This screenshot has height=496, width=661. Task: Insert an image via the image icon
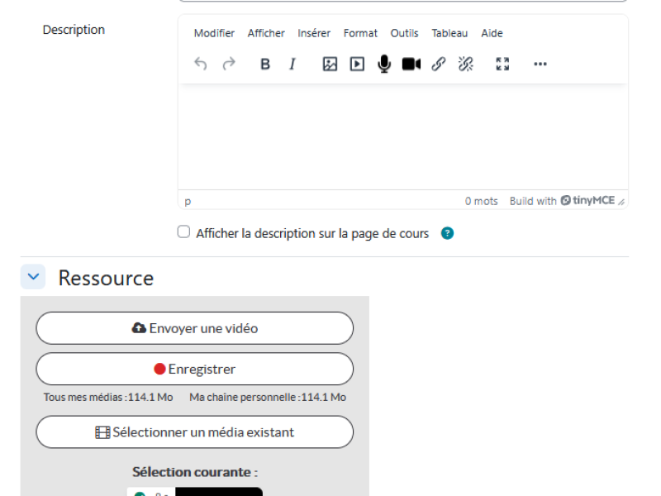pos(330,64)
